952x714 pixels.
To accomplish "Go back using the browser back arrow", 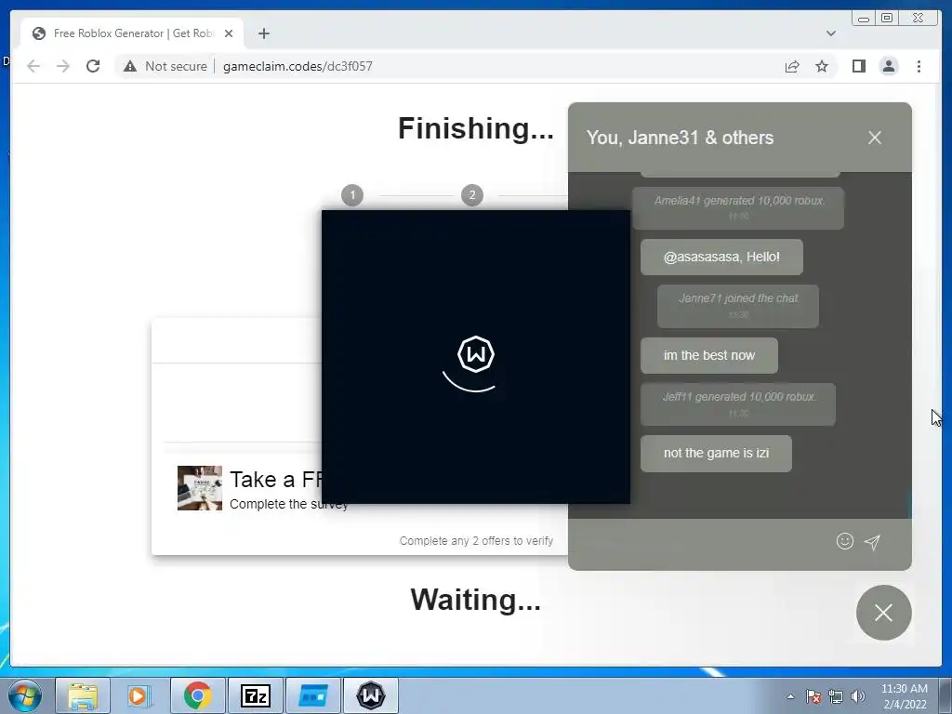I will pos(33,66).
